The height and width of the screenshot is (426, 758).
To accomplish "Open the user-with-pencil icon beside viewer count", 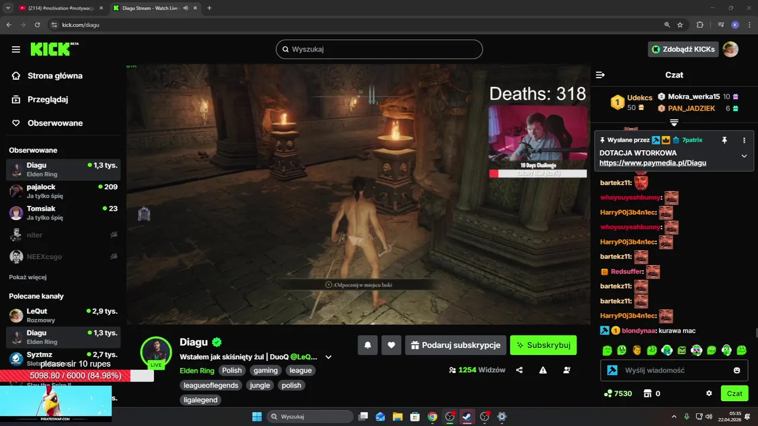I will 567,370.
